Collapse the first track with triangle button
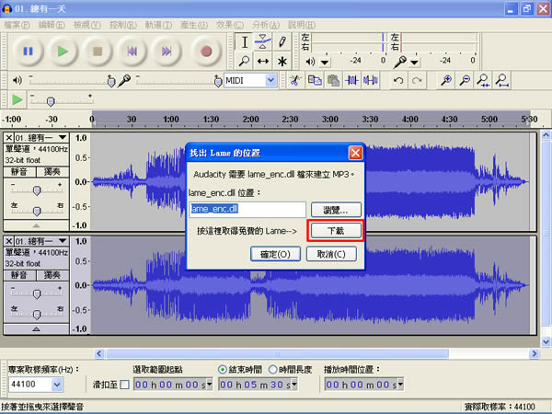This screenshot has width=552, height=414. click(x=36, y=225)
